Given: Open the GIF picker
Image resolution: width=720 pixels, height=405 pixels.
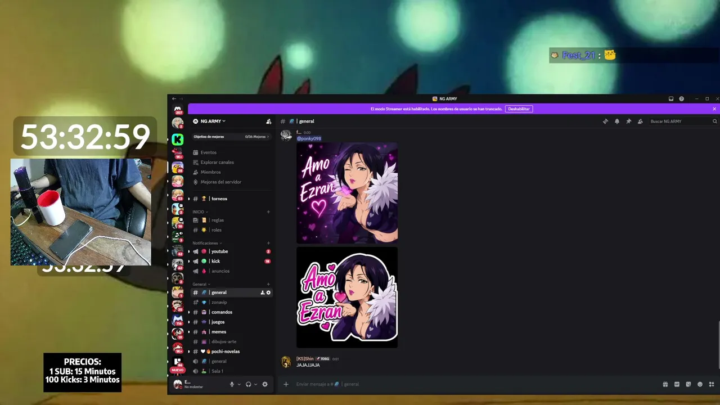Looking at the screenshot, I should tap(677, 384).
